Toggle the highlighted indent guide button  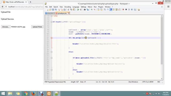click(x=111, y=10)
